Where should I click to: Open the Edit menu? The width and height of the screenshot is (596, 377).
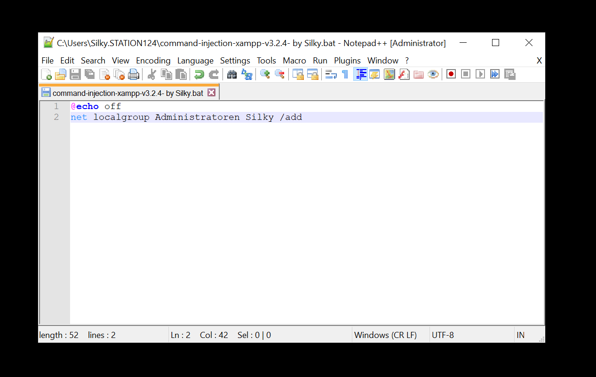pos(67,61)
